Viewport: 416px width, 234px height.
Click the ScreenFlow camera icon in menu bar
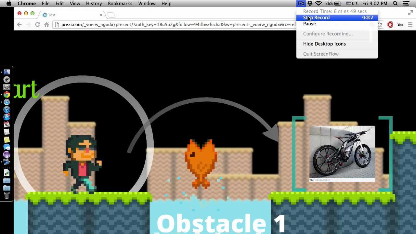click(x=301, y=4)
